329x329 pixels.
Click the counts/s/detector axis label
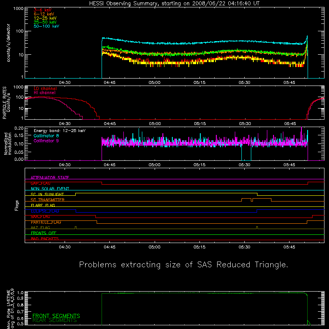[x=8, y=43]
